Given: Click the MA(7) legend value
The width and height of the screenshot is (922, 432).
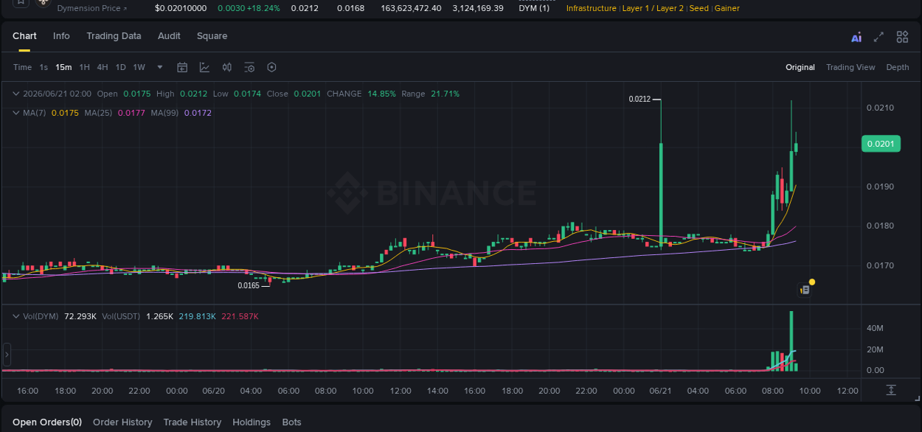Looking at the screenshot, I should 64,113.
